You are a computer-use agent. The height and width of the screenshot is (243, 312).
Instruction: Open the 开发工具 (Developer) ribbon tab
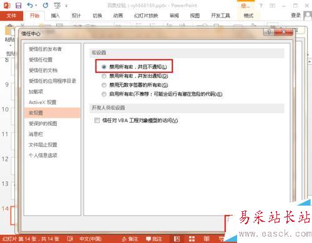[220, 16]
